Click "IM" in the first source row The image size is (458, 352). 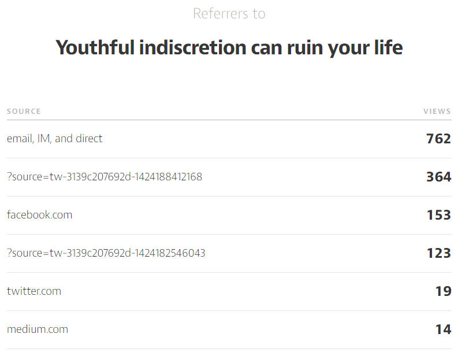[x=43, y=139]
